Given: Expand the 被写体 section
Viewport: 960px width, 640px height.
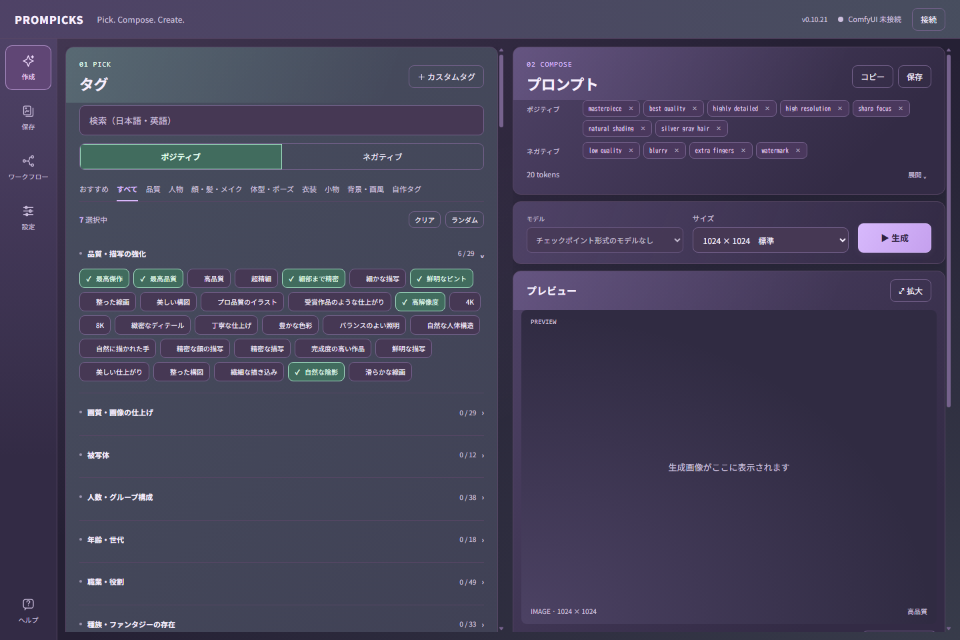Looking at the screenshot, I should click(x=281, y=455).
